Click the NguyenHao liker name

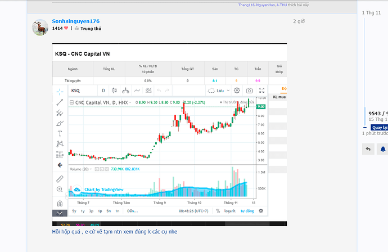pyautogui.click(x=265, y=5)
